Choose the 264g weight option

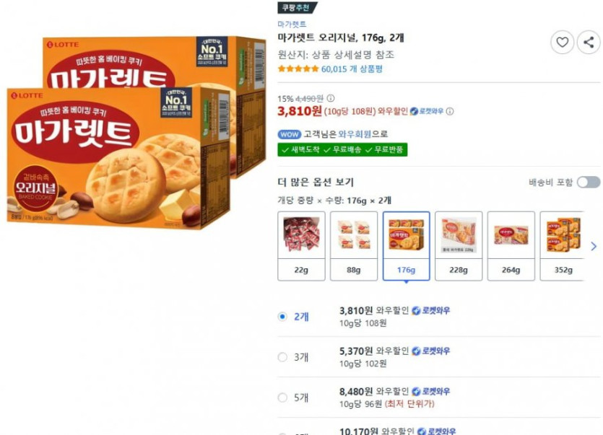(511, 245)
